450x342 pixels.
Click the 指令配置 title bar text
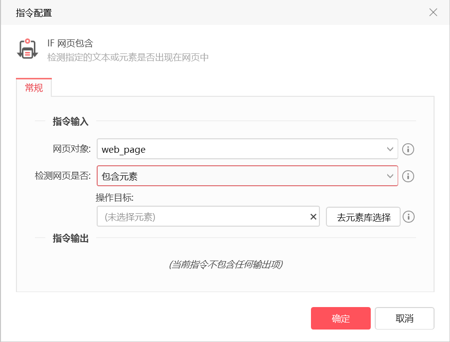click(34, 13)
